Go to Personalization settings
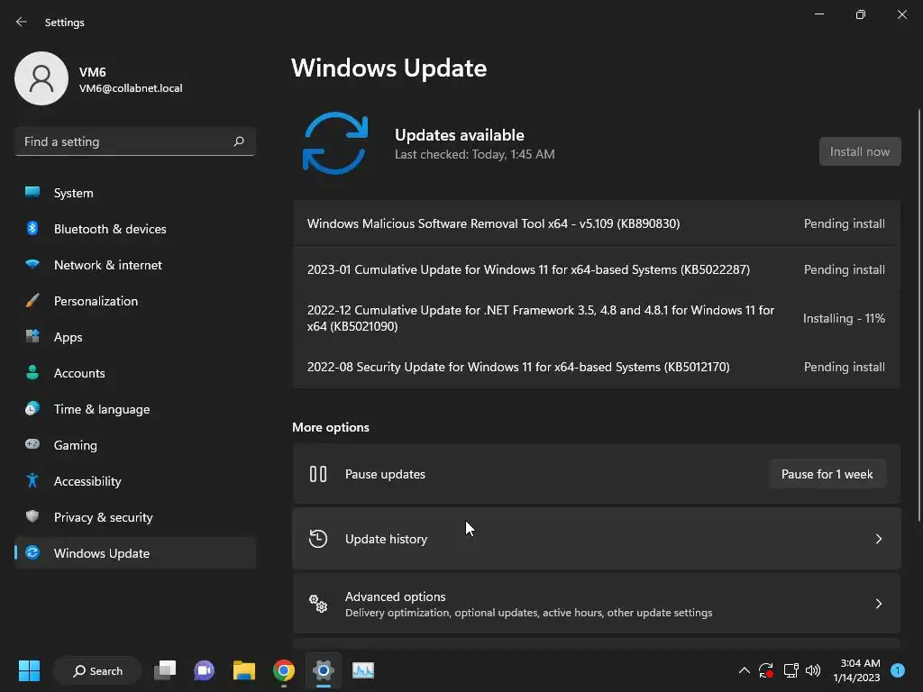 coord(135,301)
